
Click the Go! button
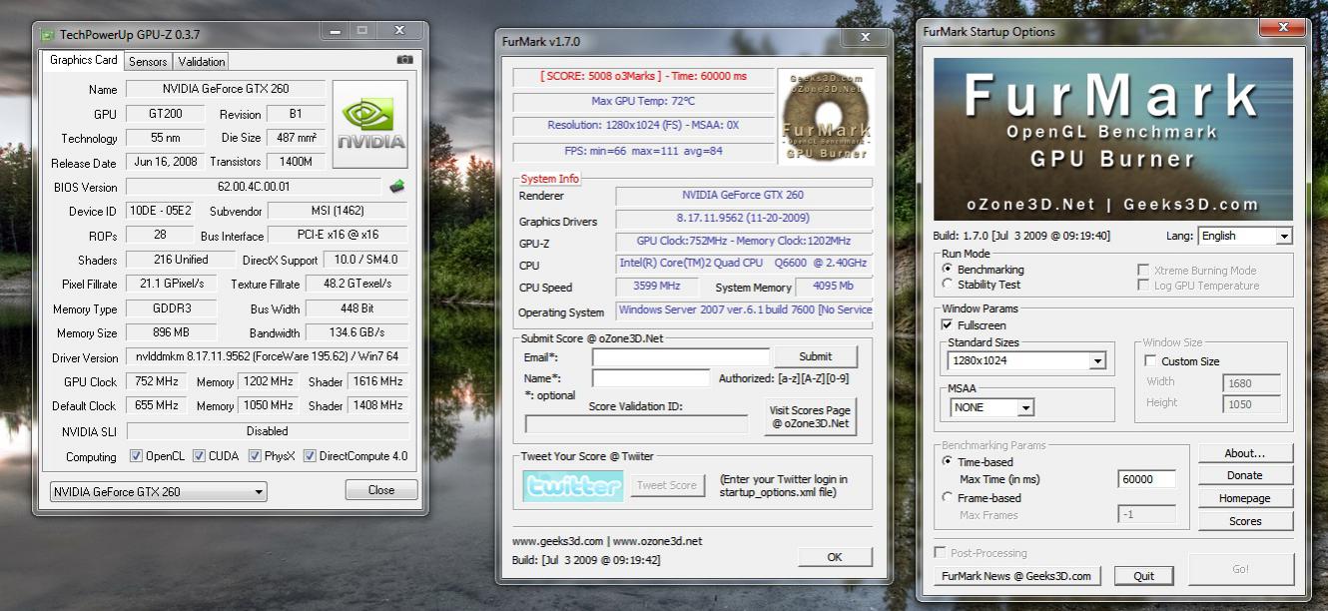click(x=1241, y=569)
